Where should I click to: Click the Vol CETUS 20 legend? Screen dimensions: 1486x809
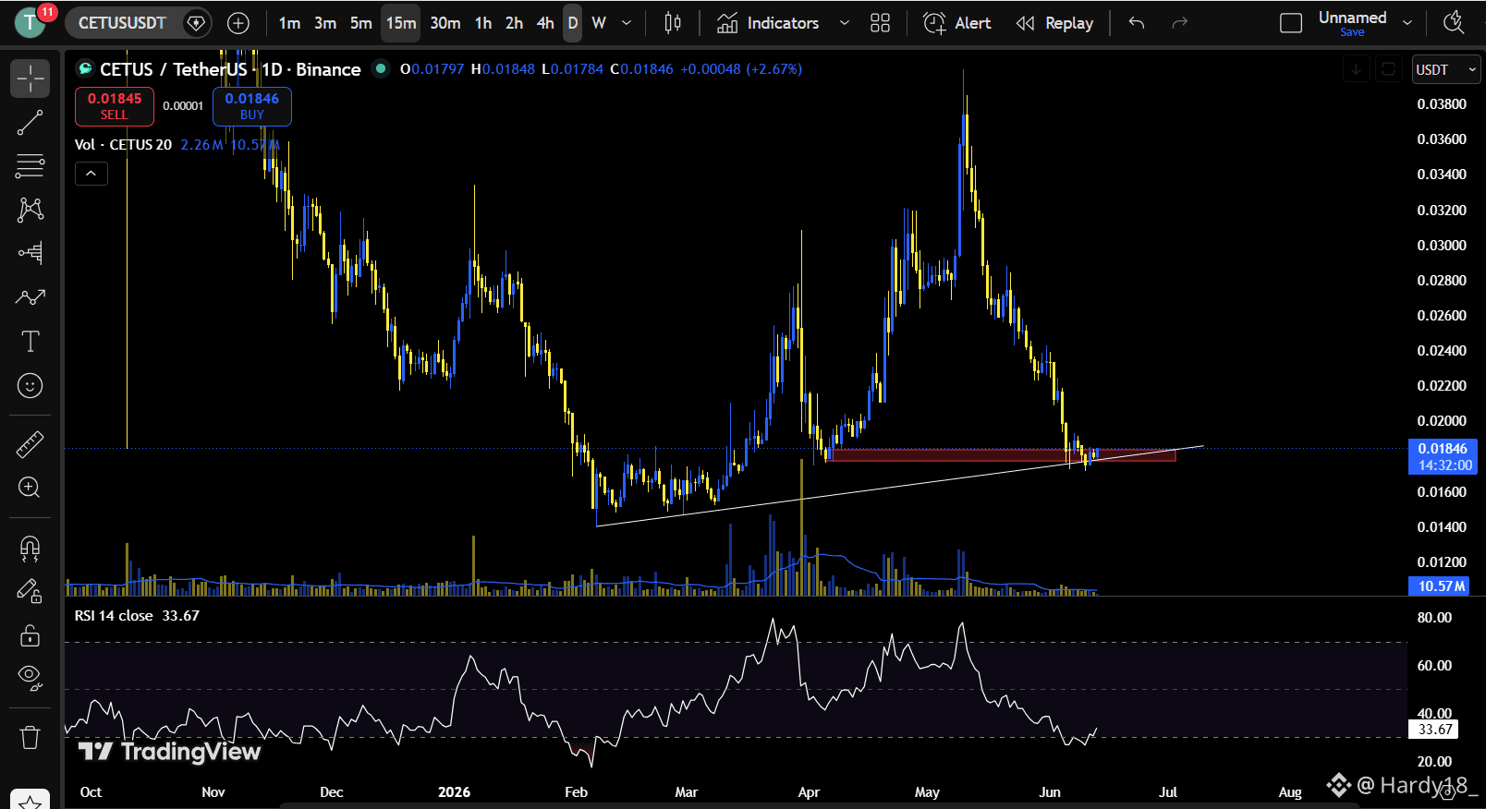124,145
